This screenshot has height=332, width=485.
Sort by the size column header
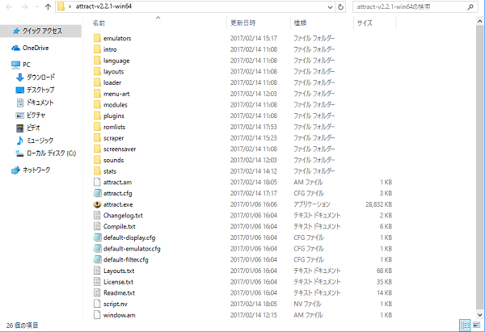click(x=365, y=23)
